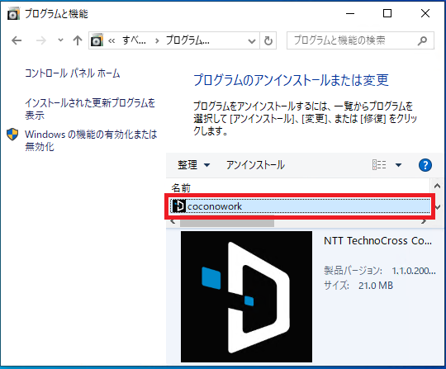
Task: Click the coconowork small list icon
Action: click(179, 206)
